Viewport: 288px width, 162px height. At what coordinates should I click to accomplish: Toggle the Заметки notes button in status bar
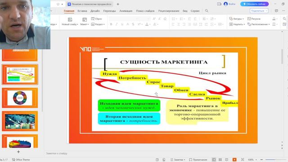click(178, 160)
